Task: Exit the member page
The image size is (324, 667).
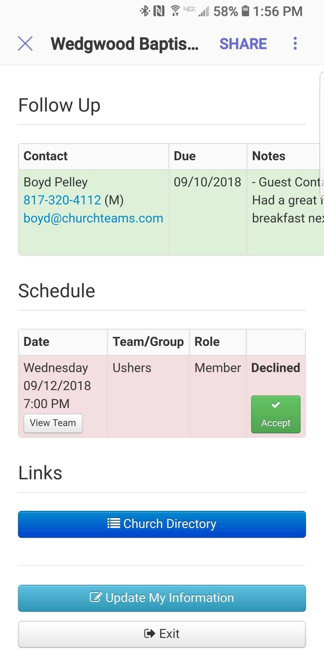Action: (x=162, y=634)
